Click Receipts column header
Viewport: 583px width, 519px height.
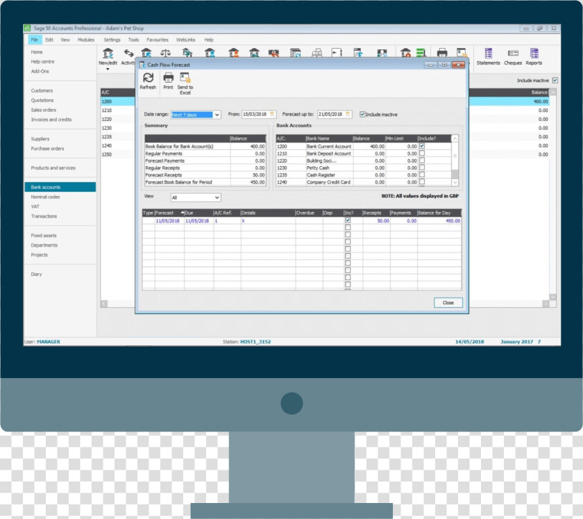click(376, 213)
